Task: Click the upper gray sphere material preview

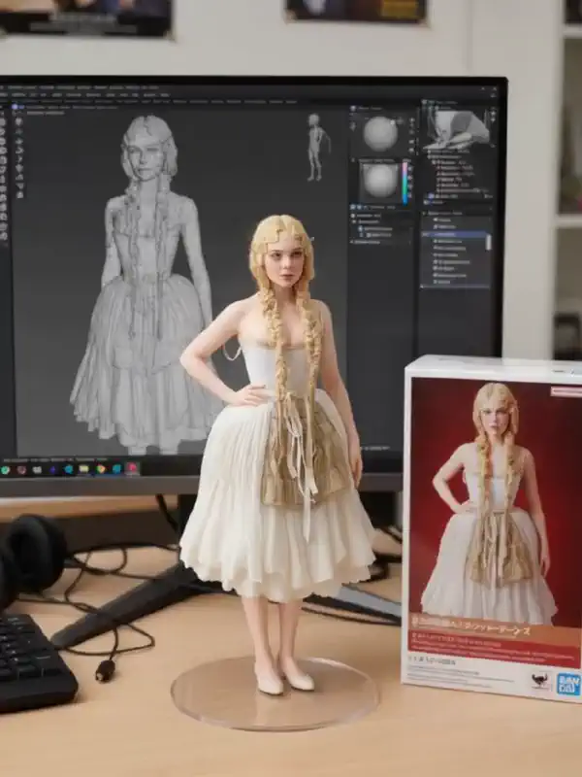Action: click(380, 133)
